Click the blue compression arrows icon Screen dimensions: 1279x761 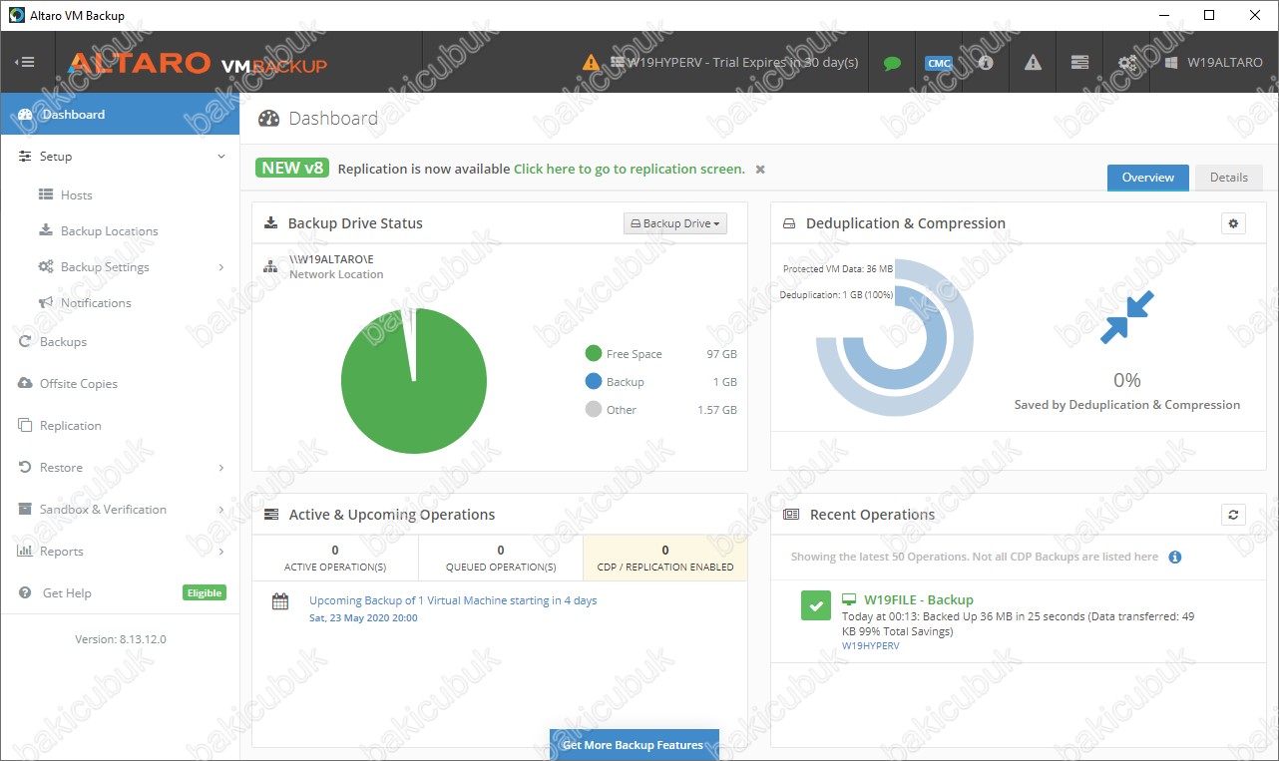click(1126, 317)
